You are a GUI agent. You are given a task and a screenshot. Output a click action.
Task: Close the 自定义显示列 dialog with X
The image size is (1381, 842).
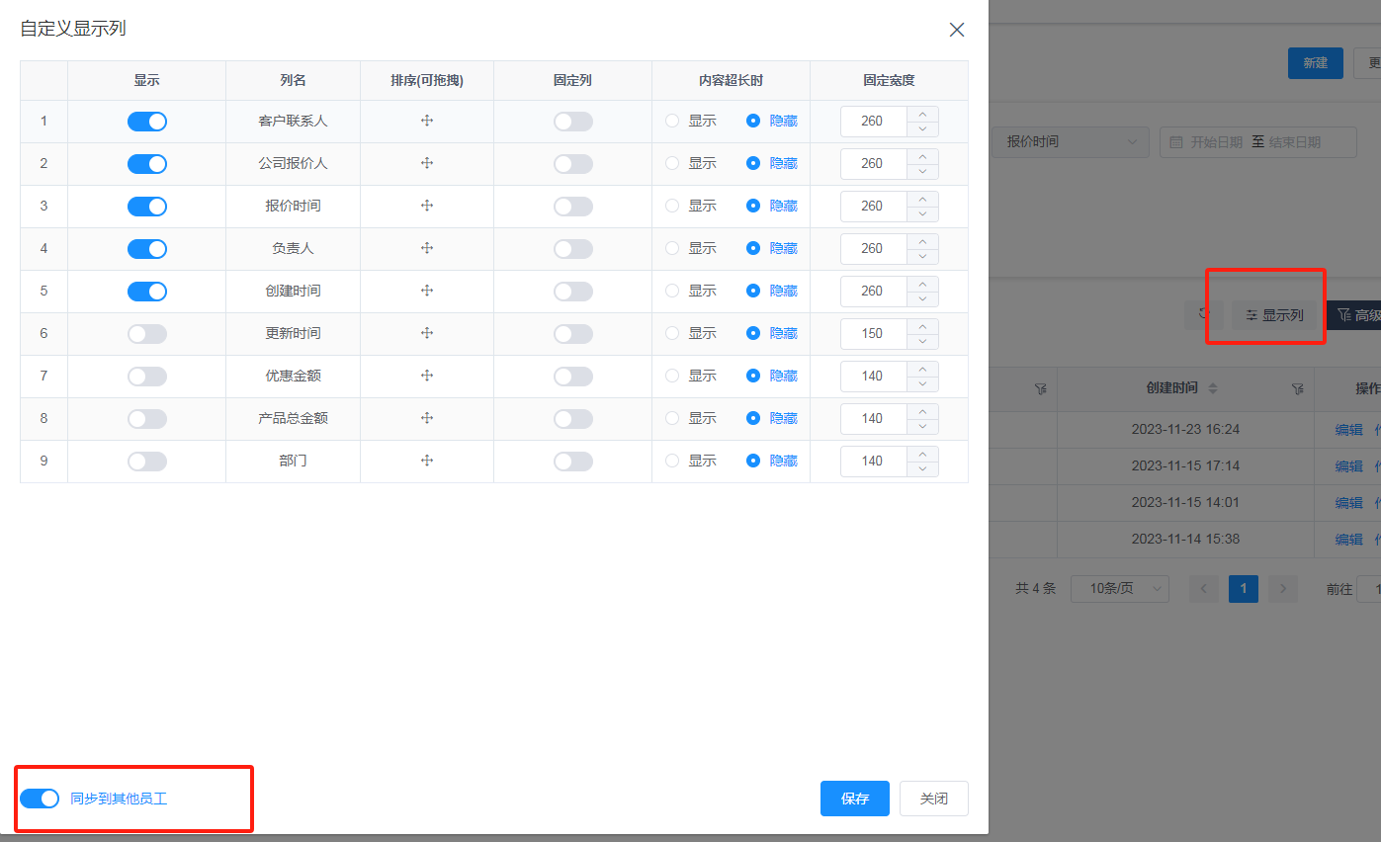(956, 30)
